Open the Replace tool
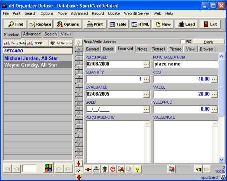 tap(40, 24)
